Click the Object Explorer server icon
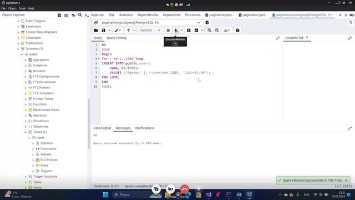Screen dimensions: 355x200 tap(59, 15)
